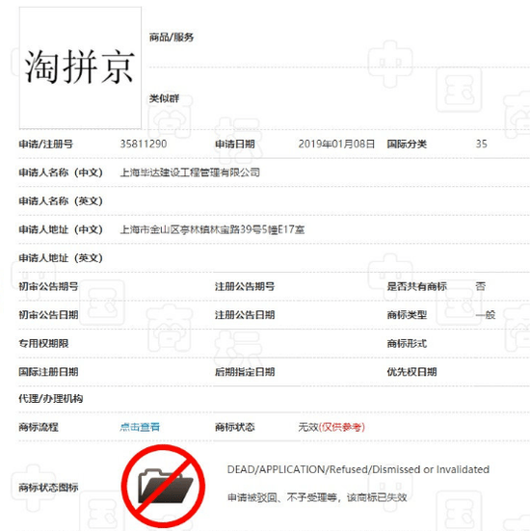Click the 一般 trademark type value
The height and width of the screenshot is (531, 530).
486,315
